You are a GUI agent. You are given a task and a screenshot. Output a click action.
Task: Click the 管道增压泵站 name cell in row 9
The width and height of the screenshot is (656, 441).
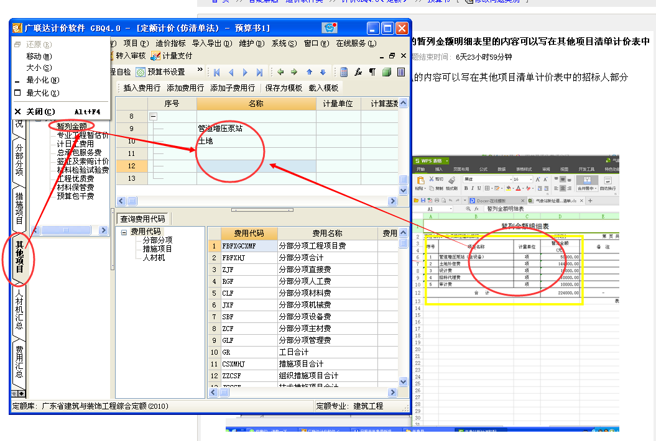[x=256, y=129]
